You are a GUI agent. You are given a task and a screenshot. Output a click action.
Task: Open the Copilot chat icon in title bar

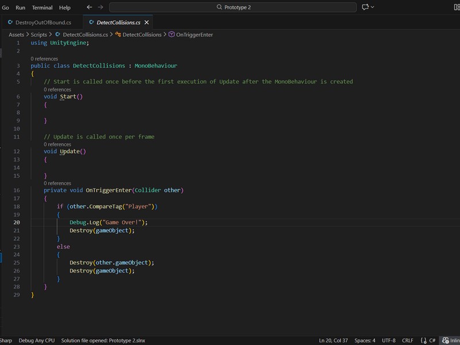(365, 7)
